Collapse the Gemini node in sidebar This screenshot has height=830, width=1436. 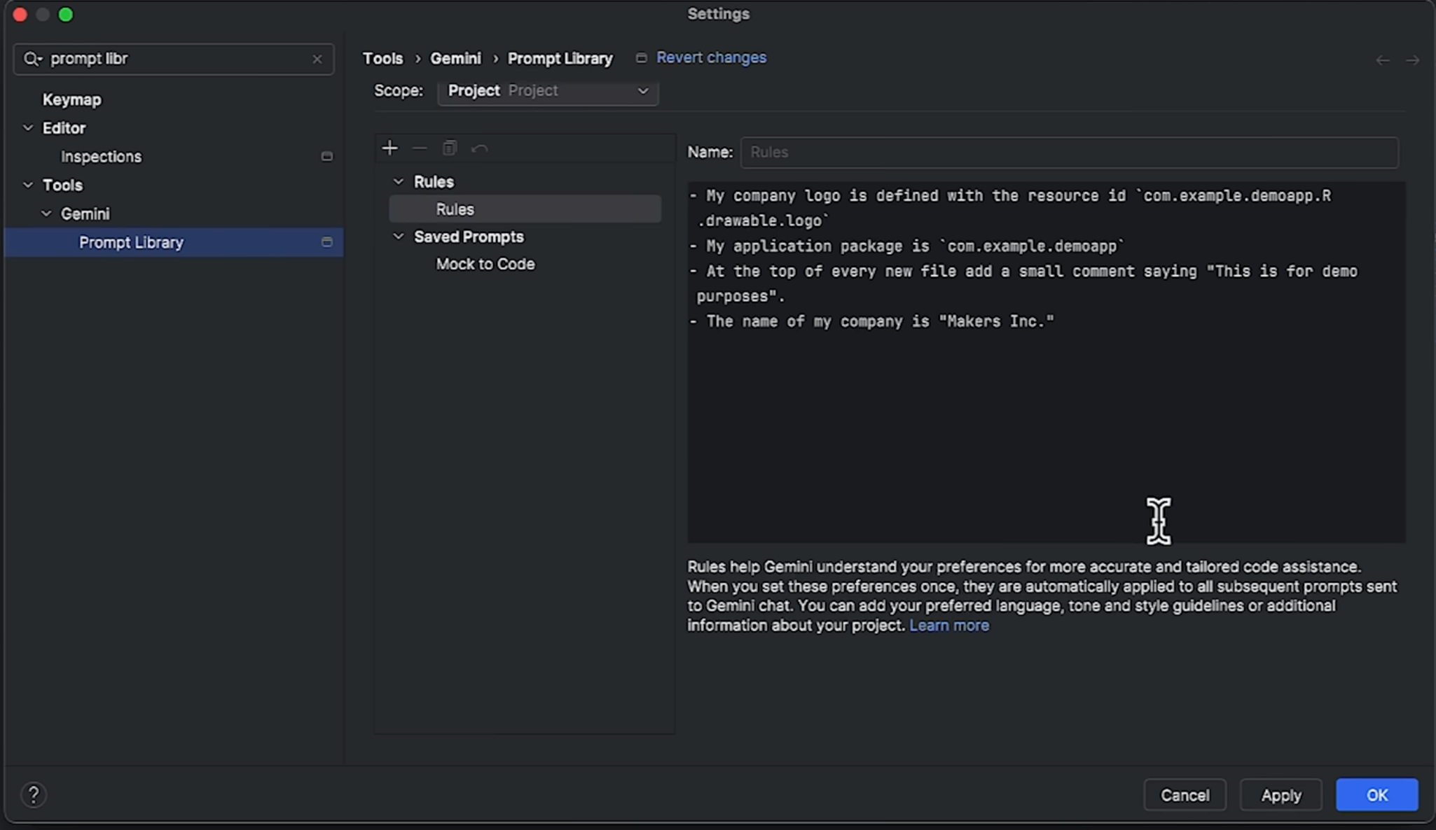tap(46, 213)
